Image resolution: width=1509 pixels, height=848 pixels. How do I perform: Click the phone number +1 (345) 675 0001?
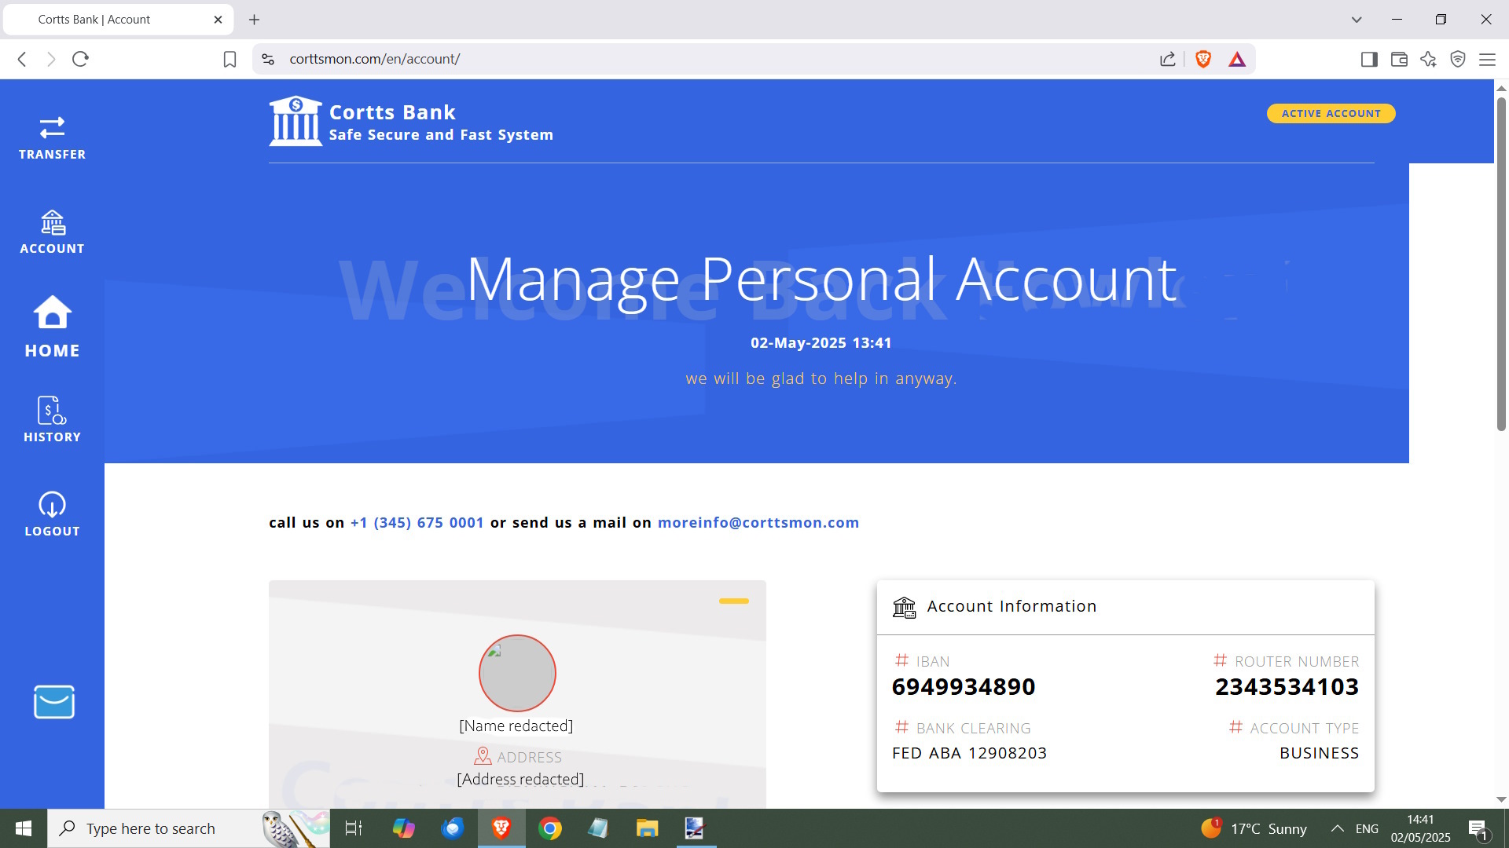(417, 523)
